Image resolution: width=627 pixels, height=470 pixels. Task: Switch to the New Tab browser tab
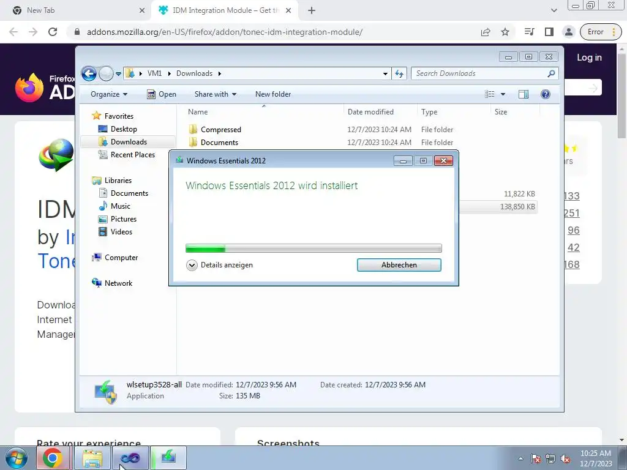point(76,10)
